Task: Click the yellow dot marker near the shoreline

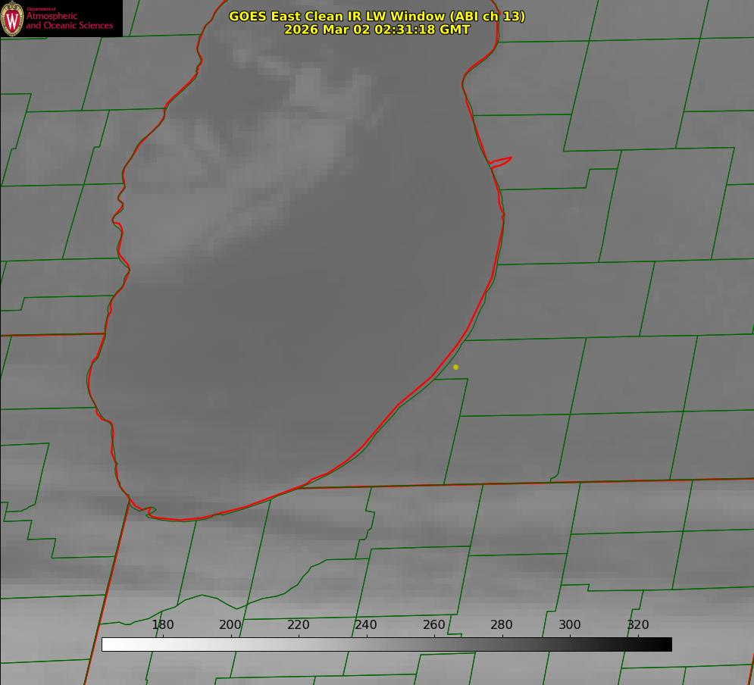Action: point(455,367)
